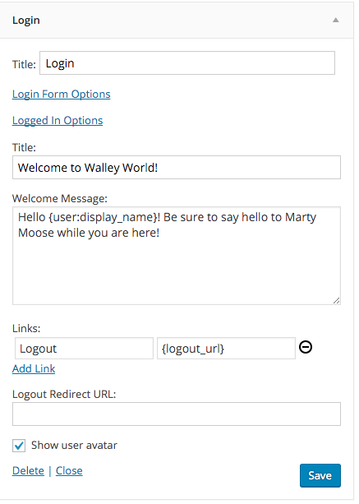Collapse the Login widget with the arrow
Image resolution: width=359 pixels, height=504 pixels.
(x=335, y=20)
